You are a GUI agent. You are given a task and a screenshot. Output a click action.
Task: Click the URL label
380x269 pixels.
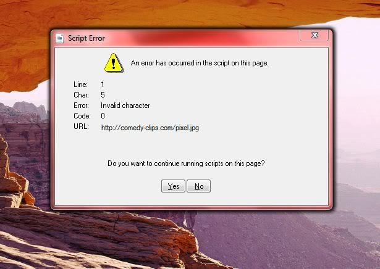81,126
